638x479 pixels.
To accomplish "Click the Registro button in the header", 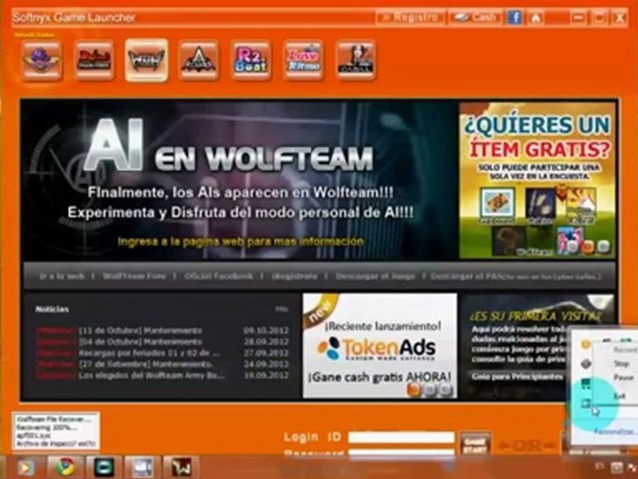I will (x=410, y=17).
